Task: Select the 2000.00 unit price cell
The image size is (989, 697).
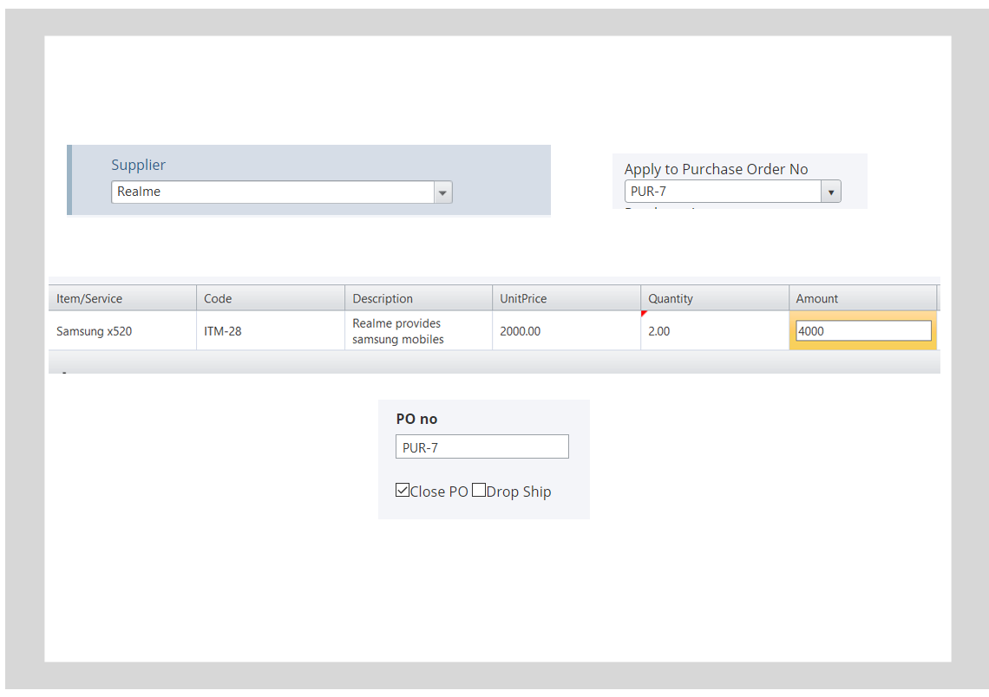Action: point(567,331)
